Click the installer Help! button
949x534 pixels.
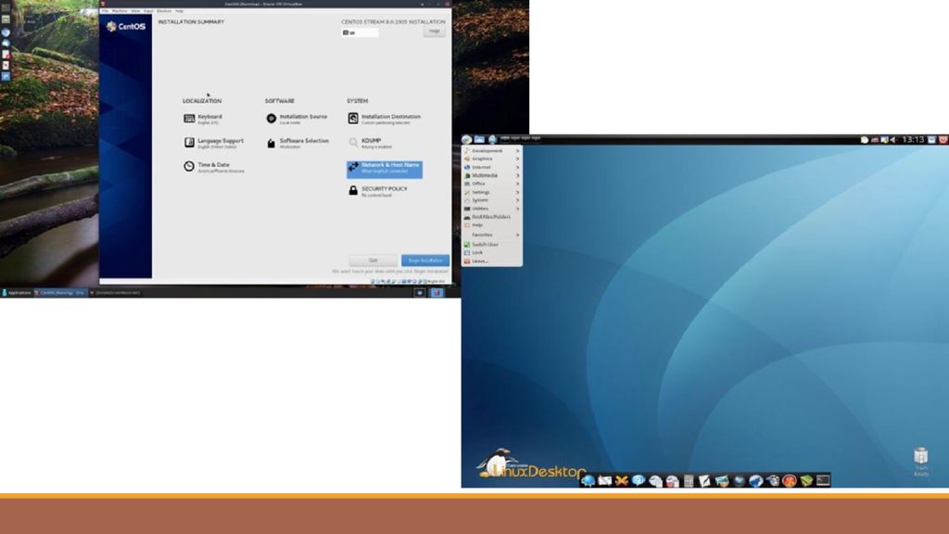435,31
